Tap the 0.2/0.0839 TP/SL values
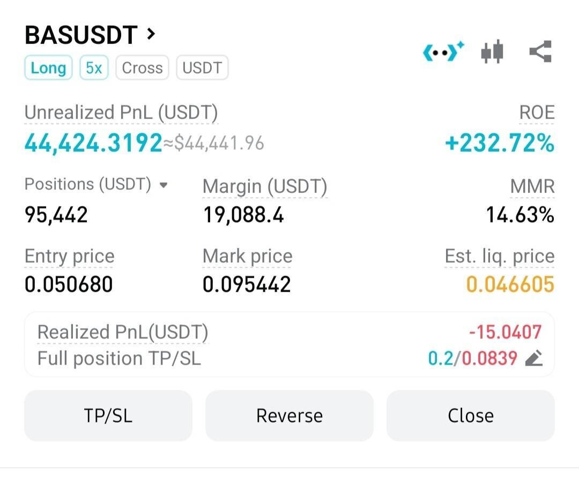 472,358
